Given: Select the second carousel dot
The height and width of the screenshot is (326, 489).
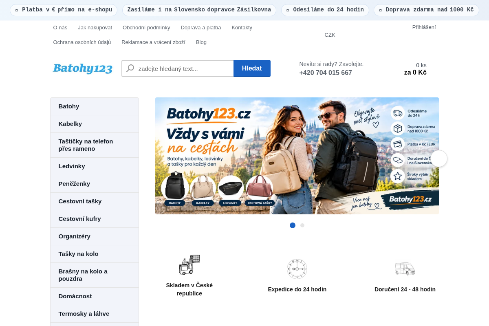Looking at the screenshot, I should tap(302, 225).
